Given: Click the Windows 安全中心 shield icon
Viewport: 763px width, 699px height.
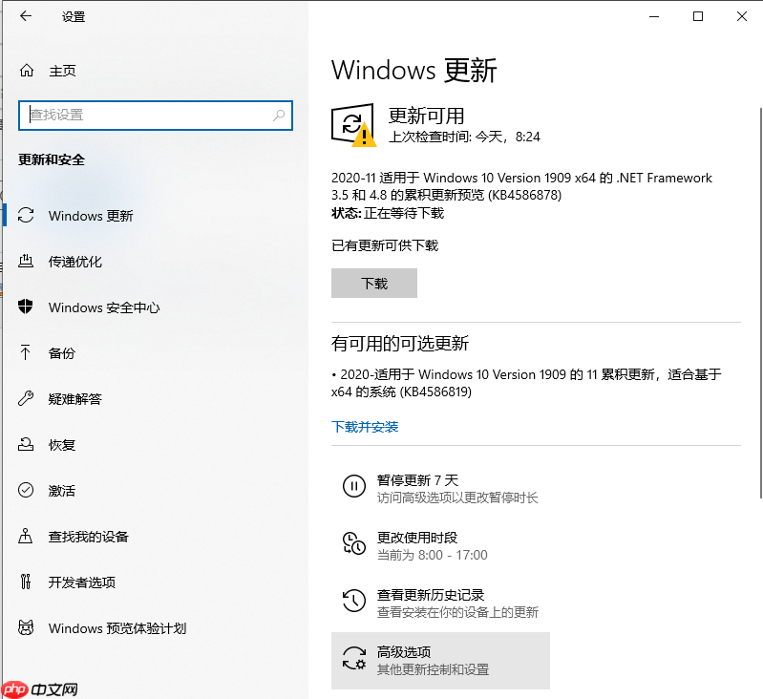Looking at the screenshot, I should point(25,307).
